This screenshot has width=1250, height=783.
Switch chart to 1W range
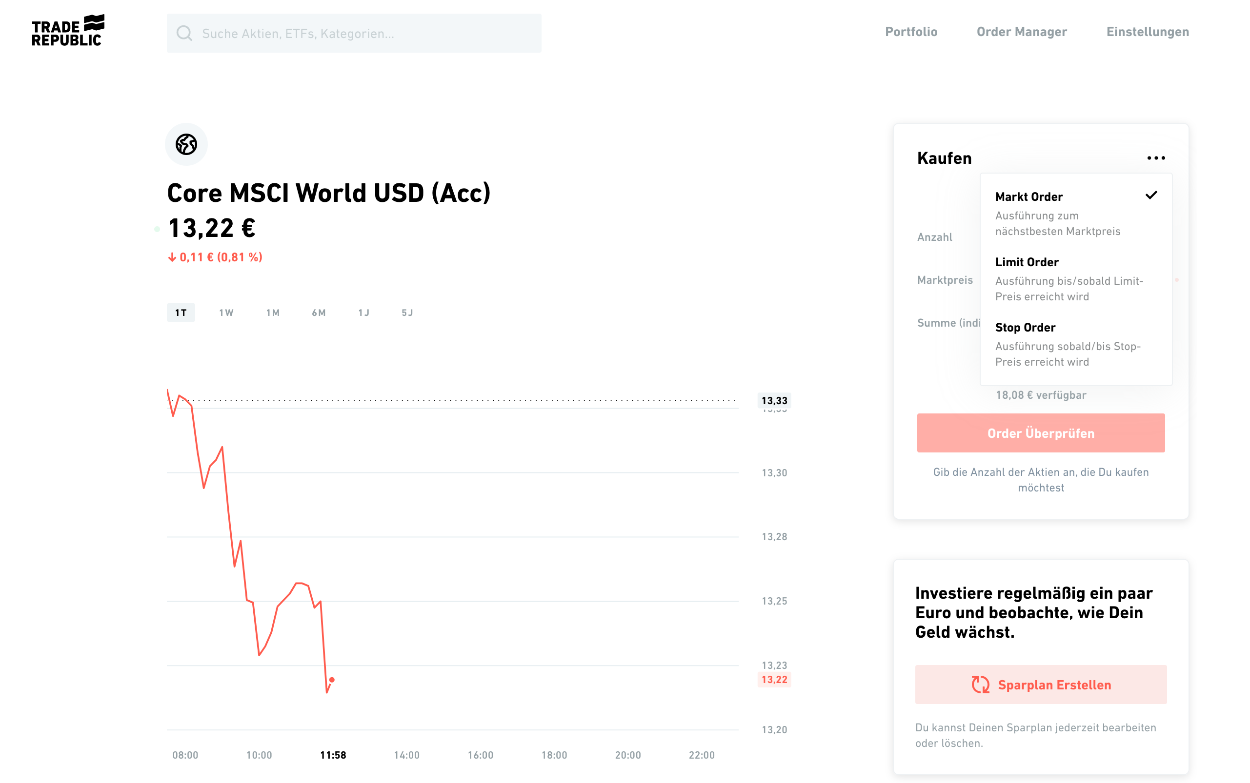226,313
